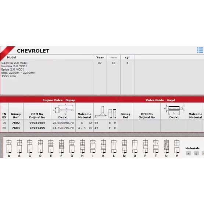Select valve stem type E icon
Viewport: 204px width, 204px height.
[51, 146]
